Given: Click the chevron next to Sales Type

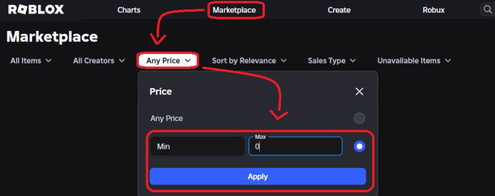Looking at the screenshot, I should point(353,60).
